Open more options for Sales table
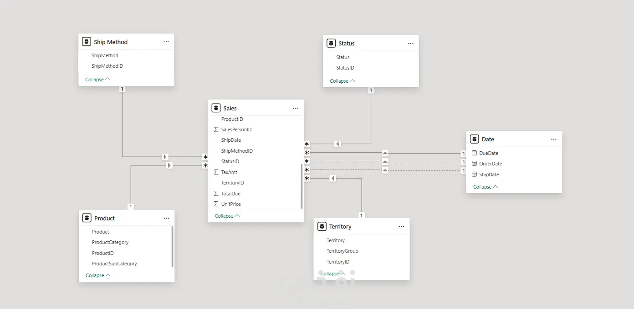Viewport: 634px width, 309px height. coord(296,108)
